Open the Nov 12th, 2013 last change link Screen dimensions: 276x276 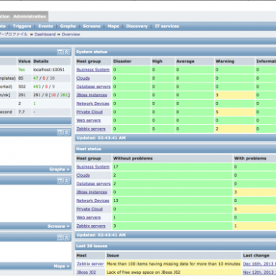259,272
